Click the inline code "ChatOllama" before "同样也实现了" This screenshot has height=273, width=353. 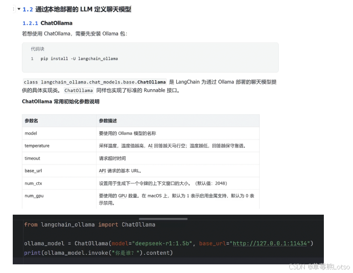click(x=78, y=91)
